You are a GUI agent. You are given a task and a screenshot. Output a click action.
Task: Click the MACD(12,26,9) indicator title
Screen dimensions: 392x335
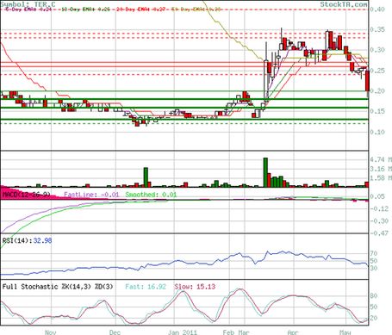pyautogui.click(x=26, y=195)
